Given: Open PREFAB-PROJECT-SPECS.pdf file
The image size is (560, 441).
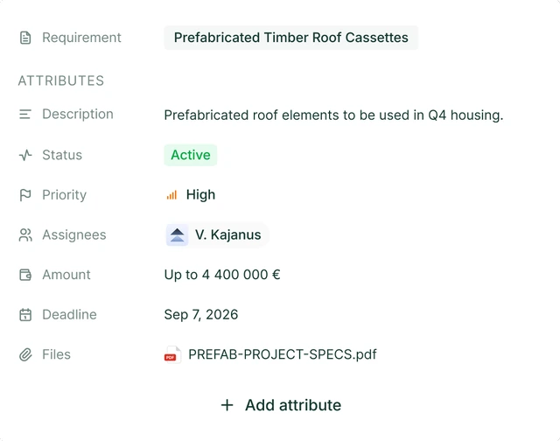Looking at the screenshot, I should click(282, 354).
